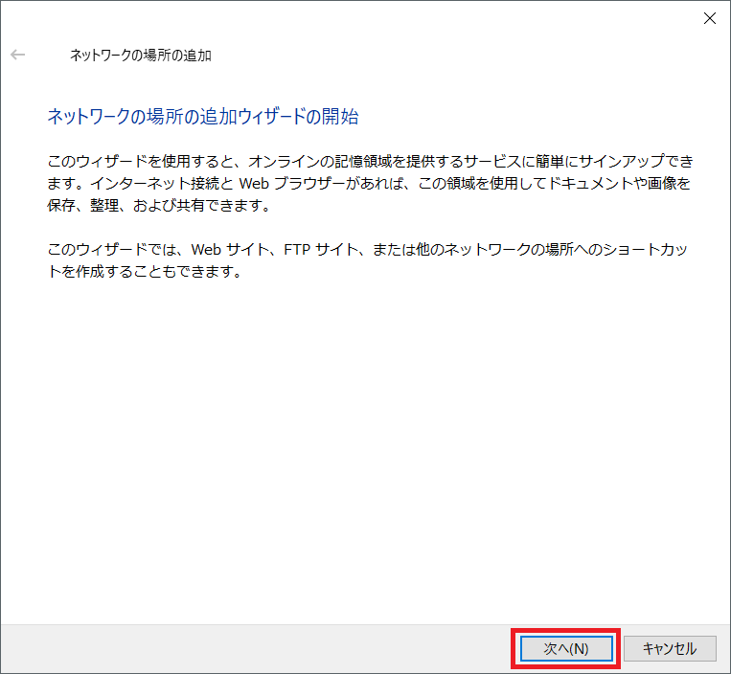Click the words ドキュメントや画像 in the text

[x=613, y=182]
